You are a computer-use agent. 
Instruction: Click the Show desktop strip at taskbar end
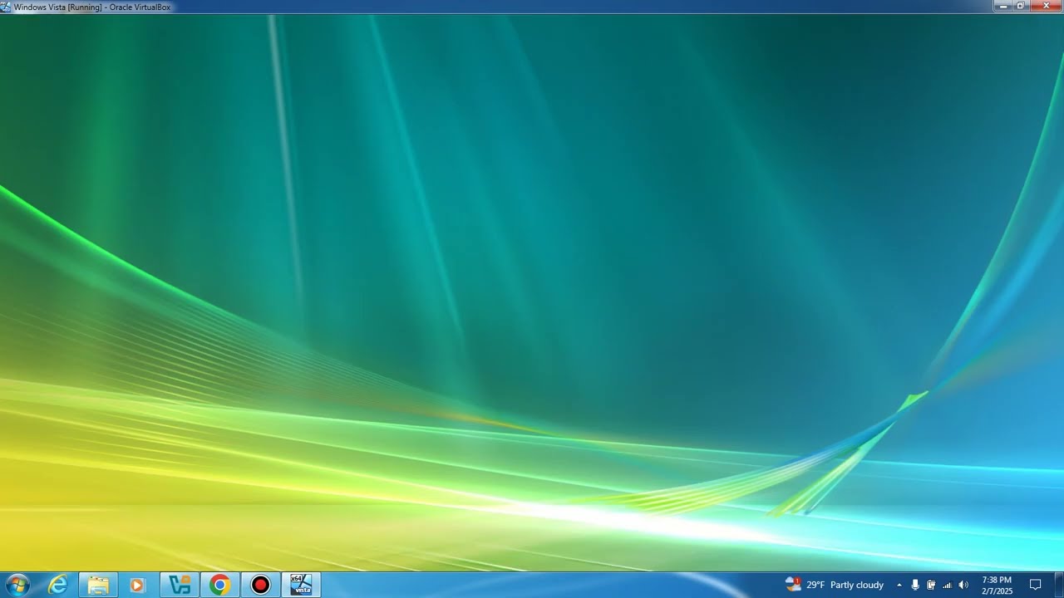(1060, 585)
